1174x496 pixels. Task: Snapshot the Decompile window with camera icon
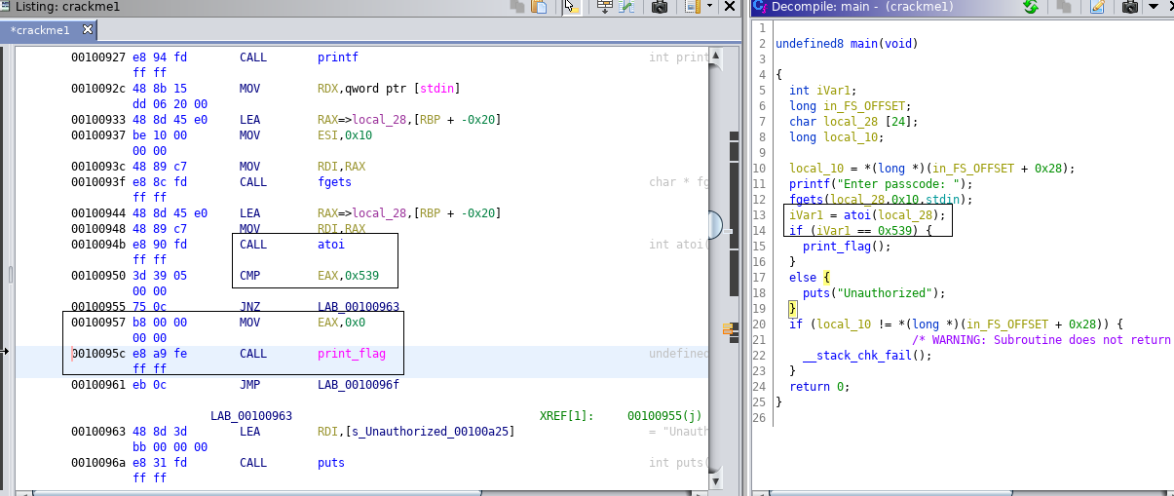(1130, 7)
